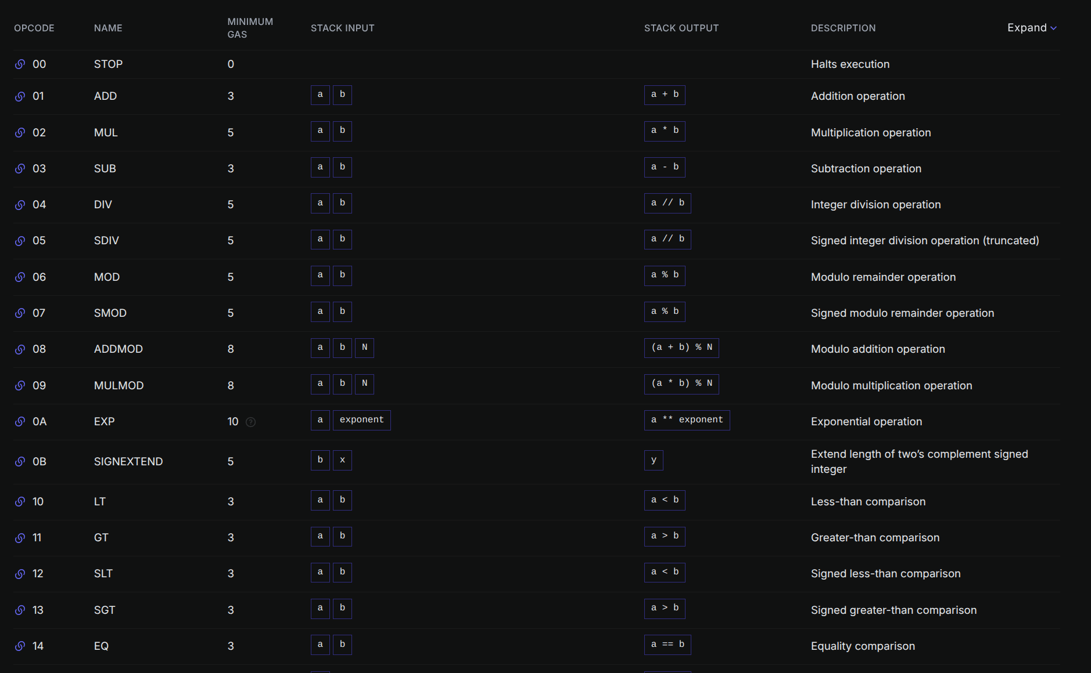Click the STACK OUTPUT column header
The height and width of the screenshot is (673, 1091).
coord(681,28)
